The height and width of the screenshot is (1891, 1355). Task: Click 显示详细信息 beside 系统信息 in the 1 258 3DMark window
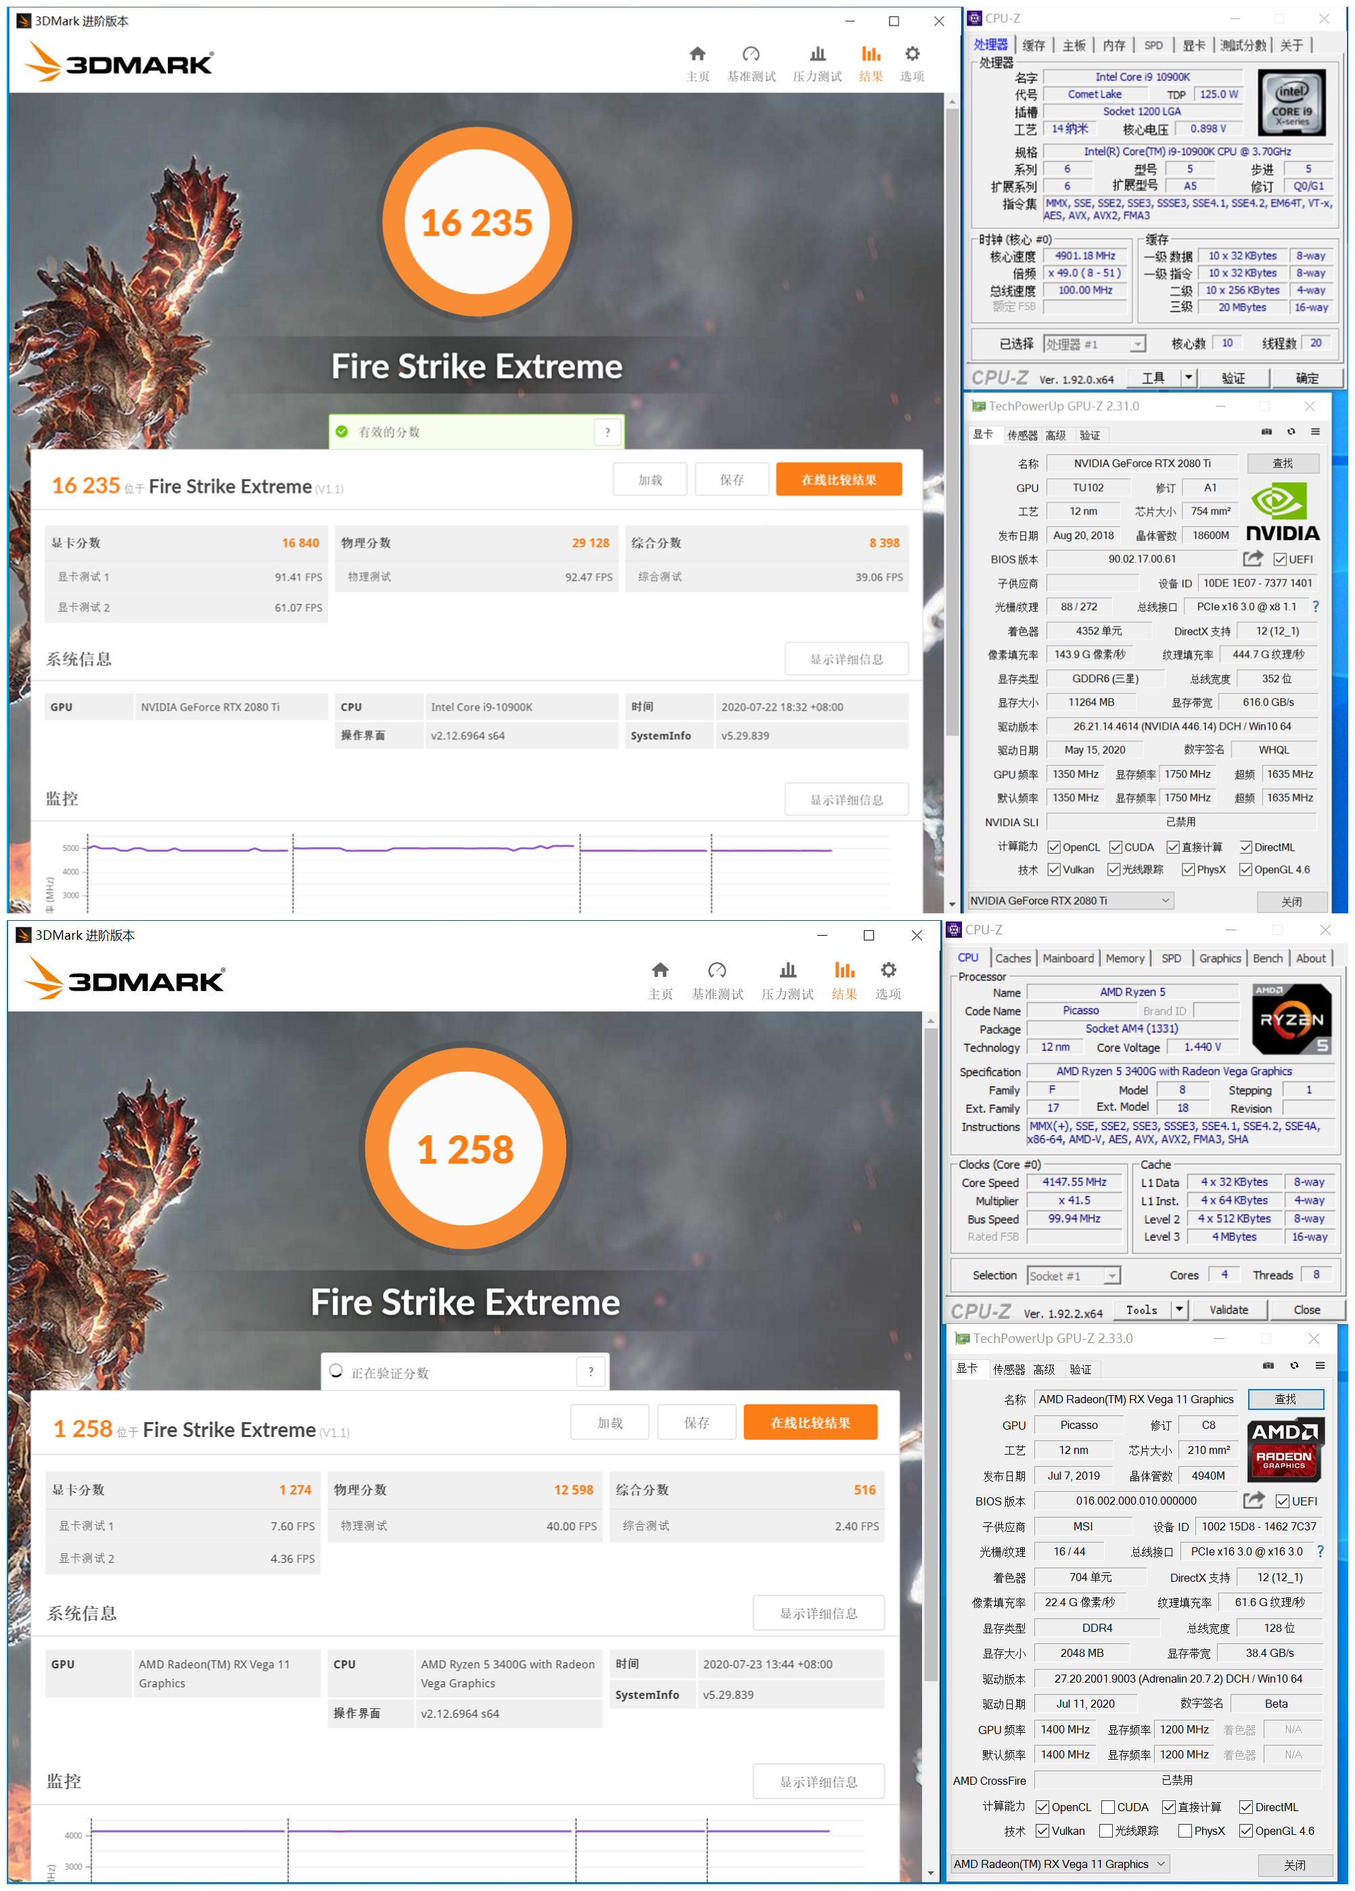818,1614
